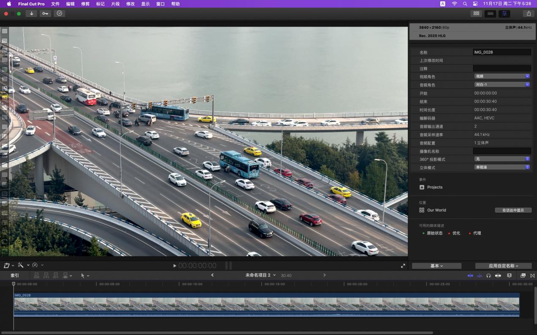Click the 在访达中显示 button
Image resolution: width=537 pixels, height=335 pixels.
point(513,210)
